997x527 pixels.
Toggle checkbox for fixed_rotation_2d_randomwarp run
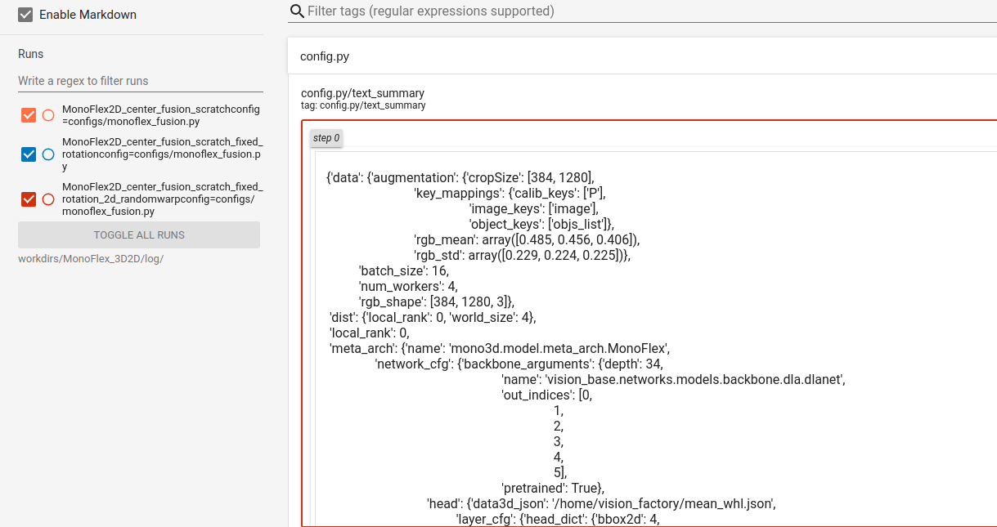click(29, 199)
